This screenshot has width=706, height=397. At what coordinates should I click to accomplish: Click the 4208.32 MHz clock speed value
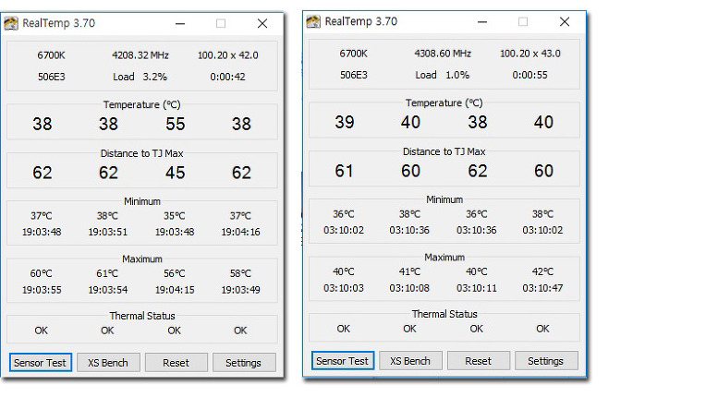tap(140, 55)
